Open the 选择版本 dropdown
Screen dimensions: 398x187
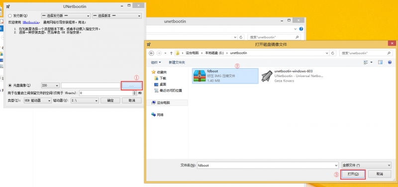coord(117,16)
